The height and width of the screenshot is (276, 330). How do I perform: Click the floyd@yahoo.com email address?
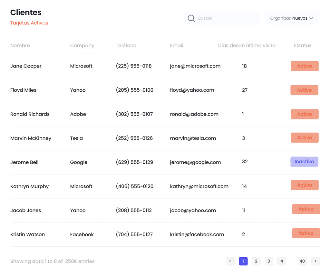pyautogui.click(x=192, y=90)
